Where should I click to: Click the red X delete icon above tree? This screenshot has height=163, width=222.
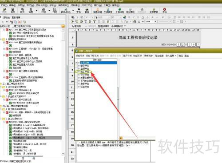click(20, 22)
